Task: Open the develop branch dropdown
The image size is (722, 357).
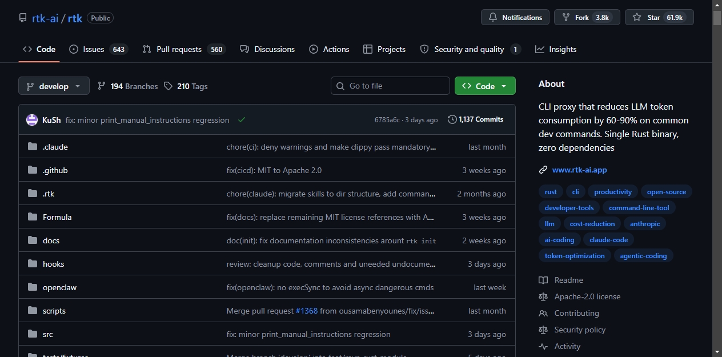Action: (54, 86)
